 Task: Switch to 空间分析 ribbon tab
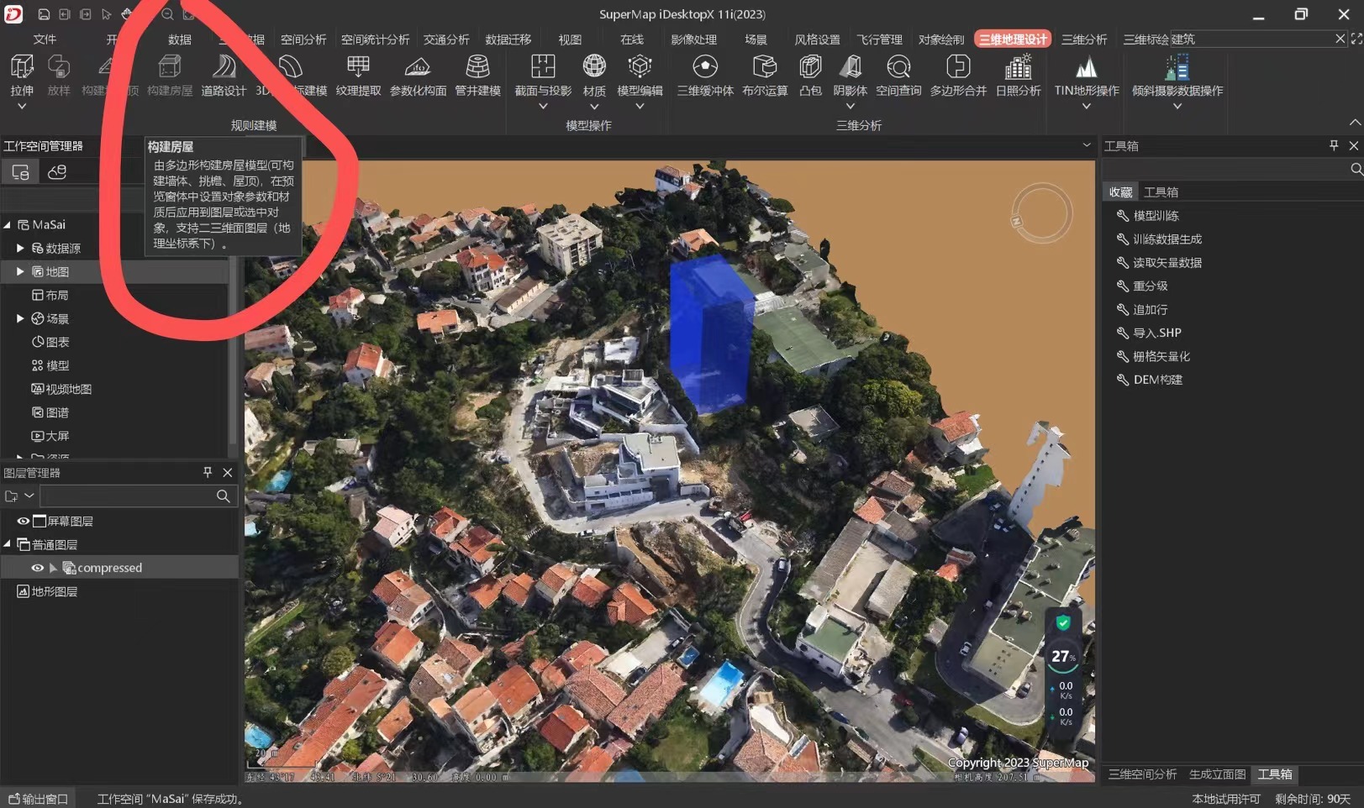[x=303, y=39]
